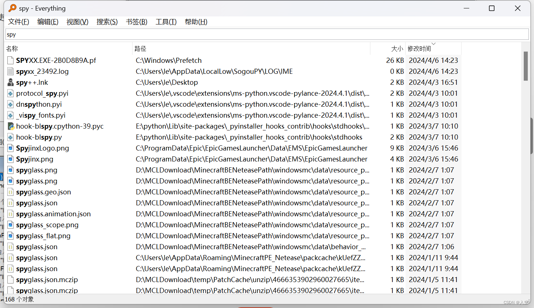Select the image icon of spyglass_flat.png
This screenshot has height=308, width=534.
coord(11,236)
